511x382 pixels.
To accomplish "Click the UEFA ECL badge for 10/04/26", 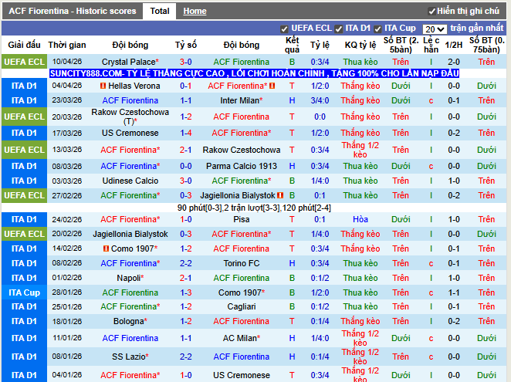I will 24,62.
